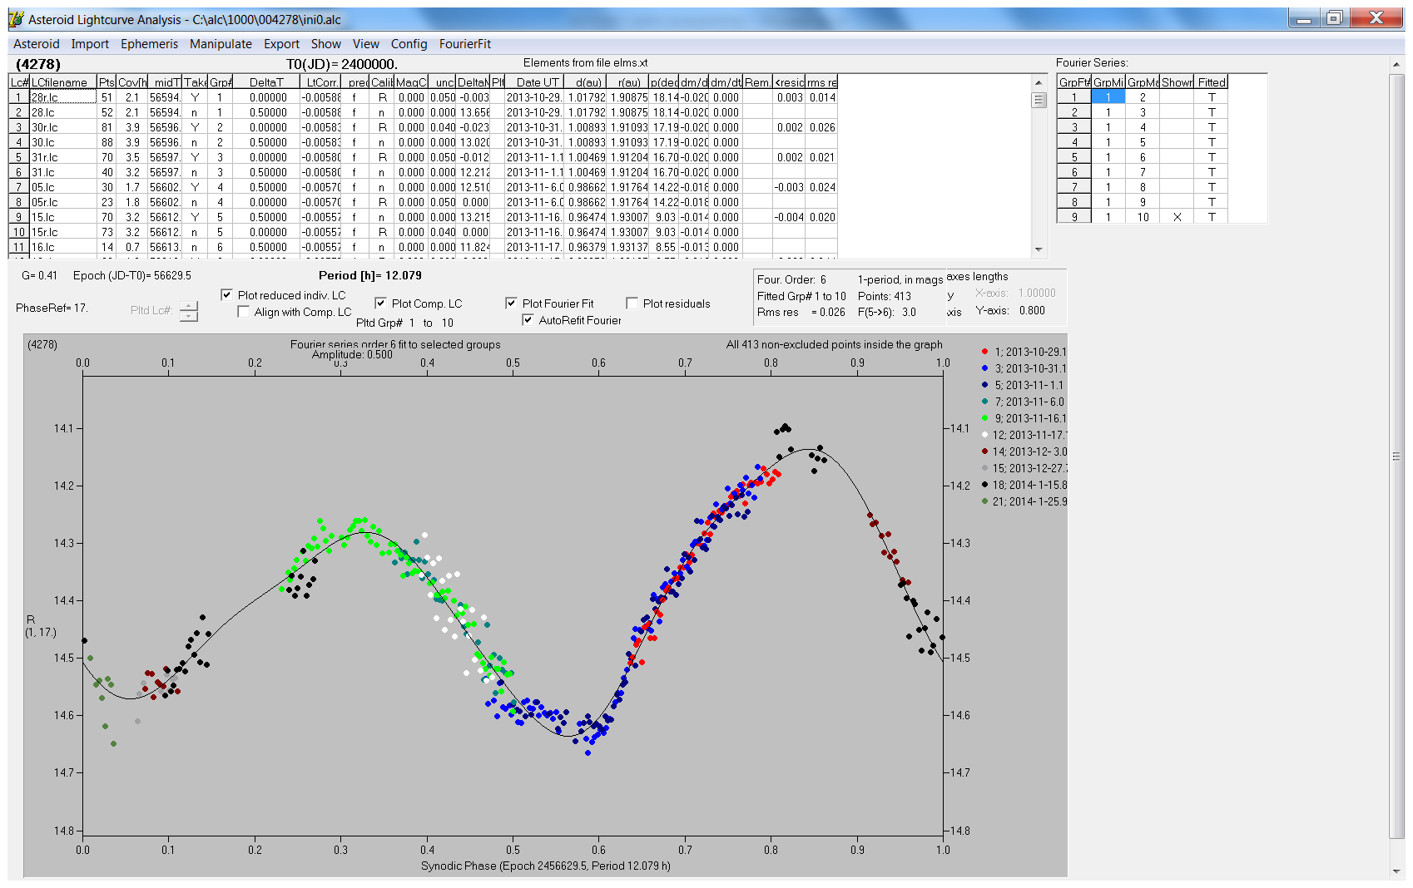Toggle AutoRefit Fourier checkbox
The height and width of the screenshot is (888, 1413).
click(528, 319)
